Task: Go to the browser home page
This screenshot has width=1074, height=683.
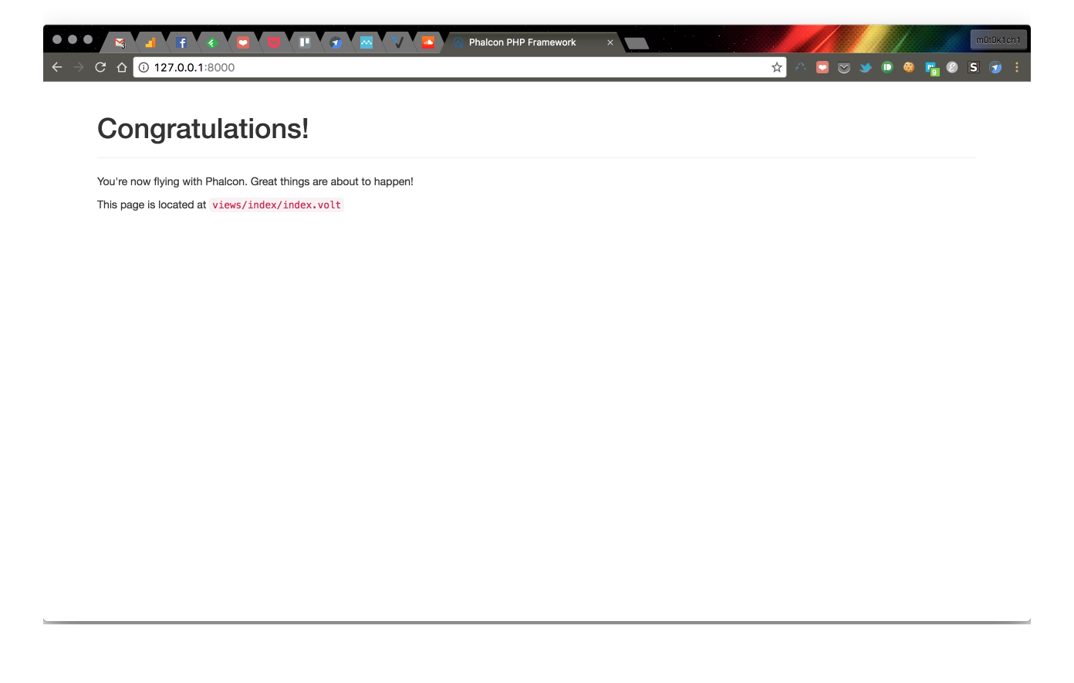Action: coord(122,67)
